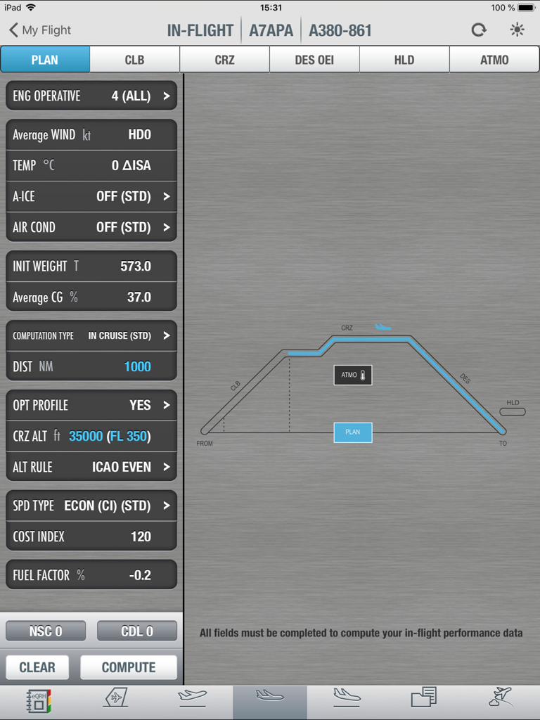Tap the CLB label on climb segment
This screenshot has width=540, height=720.
pyautogui.click(x=235, y=386)
